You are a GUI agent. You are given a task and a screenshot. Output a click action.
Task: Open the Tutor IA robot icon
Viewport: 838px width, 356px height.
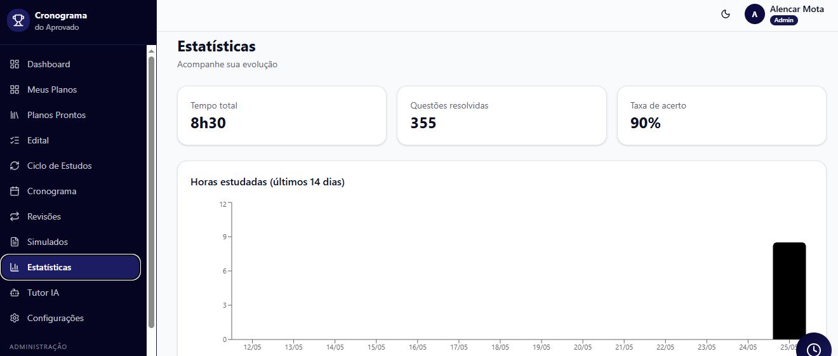pos(15,293)
